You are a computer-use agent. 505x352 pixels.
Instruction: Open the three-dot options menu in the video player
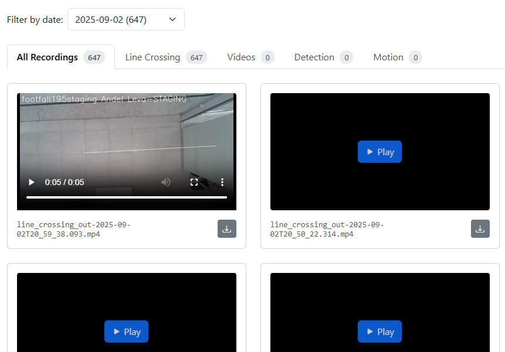point(222,182)
